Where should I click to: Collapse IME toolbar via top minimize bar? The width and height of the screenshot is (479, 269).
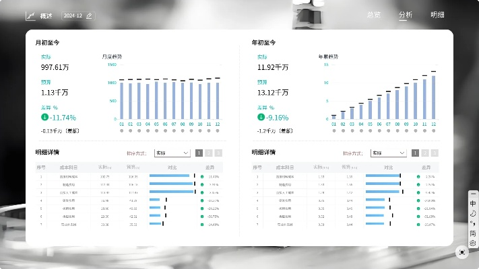coord(473,194)
